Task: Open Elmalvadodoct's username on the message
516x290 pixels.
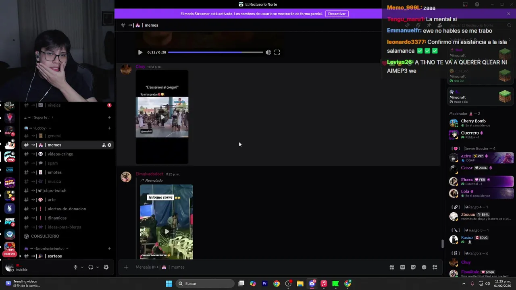Action: click(x=150, y=174)
